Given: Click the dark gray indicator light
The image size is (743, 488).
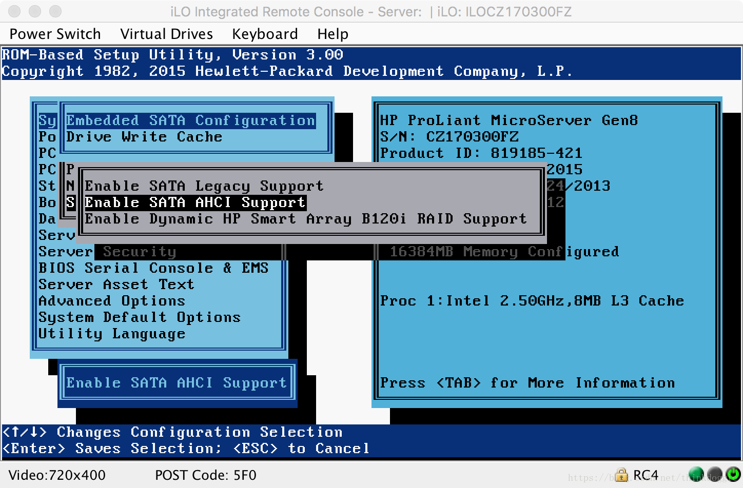Looking at the screenshot, I should [714, 475].
